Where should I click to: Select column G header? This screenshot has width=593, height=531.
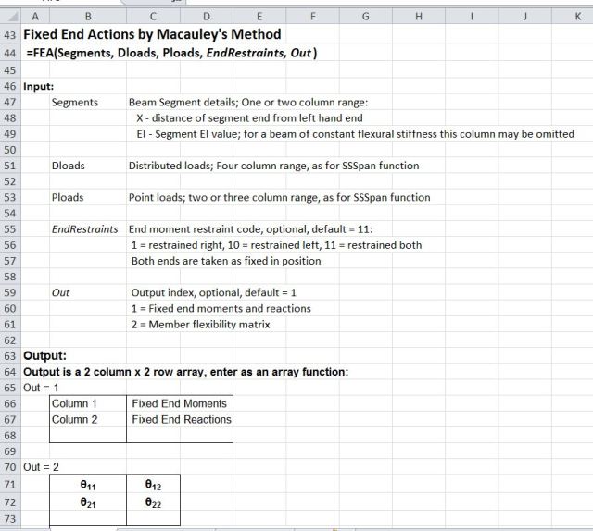click(364, 16)
